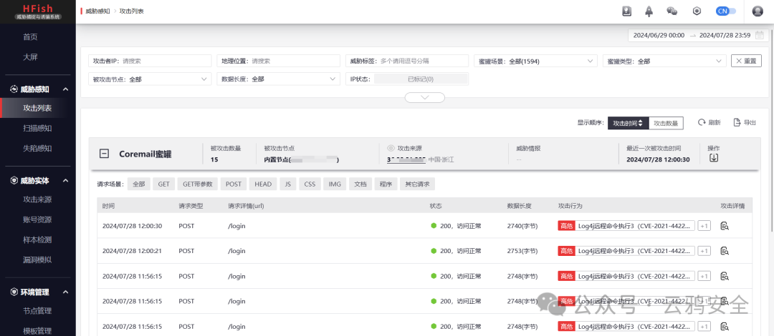774x336 pixels.
Task: Select the HEAD request filter
Action: [x=263, y=184]
